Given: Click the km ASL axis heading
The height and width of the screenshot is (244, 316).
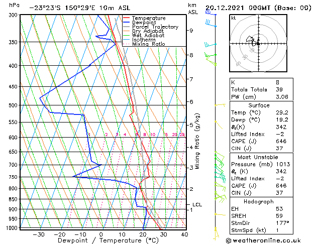Looking at the screenshot, I should coord(193,9).
